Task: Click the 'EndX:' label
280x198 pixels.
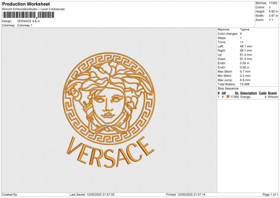Action: 222,63
